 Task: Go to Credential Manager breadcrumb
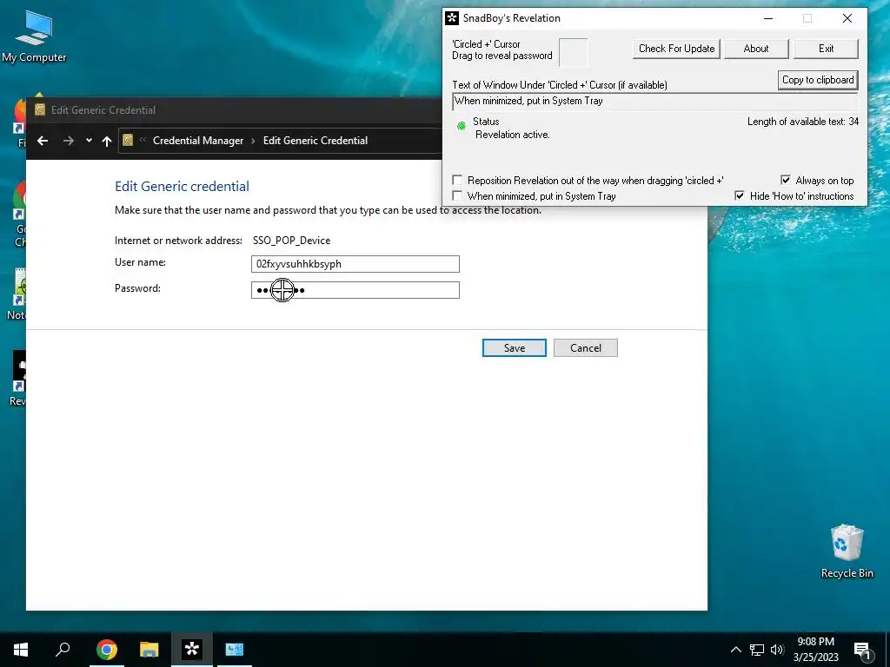coord(198,141)
